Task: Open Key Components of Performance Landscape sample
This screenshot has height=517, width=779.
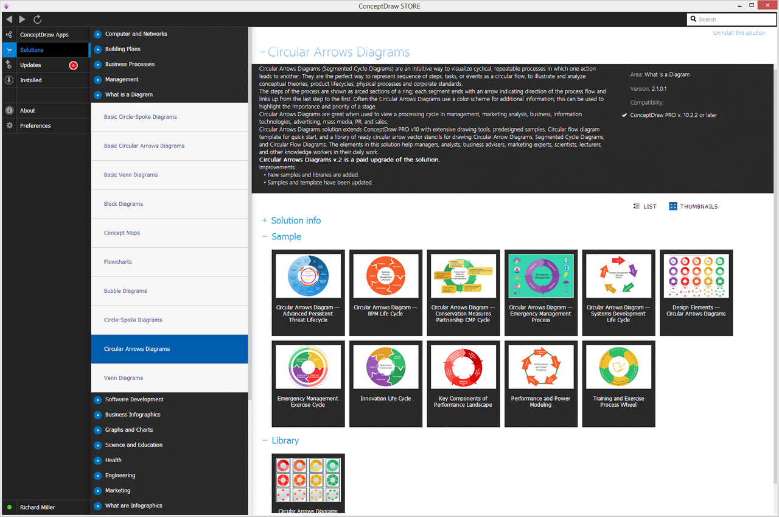Action: 464,384
